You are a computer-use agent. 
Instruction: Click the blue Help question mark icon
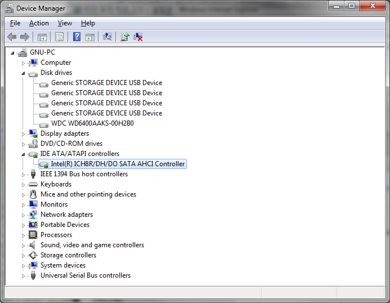77,37
